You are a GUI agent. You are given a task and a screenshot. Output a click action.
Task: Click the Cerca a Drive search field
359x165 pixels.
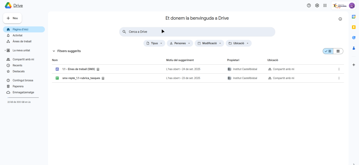point(197,32)
